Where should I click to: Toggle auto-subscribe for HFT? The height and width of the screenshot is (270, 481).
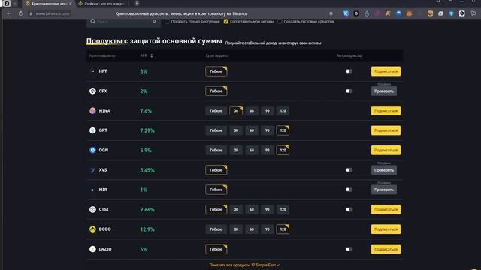pyautogui.click(x=349, y=71)
